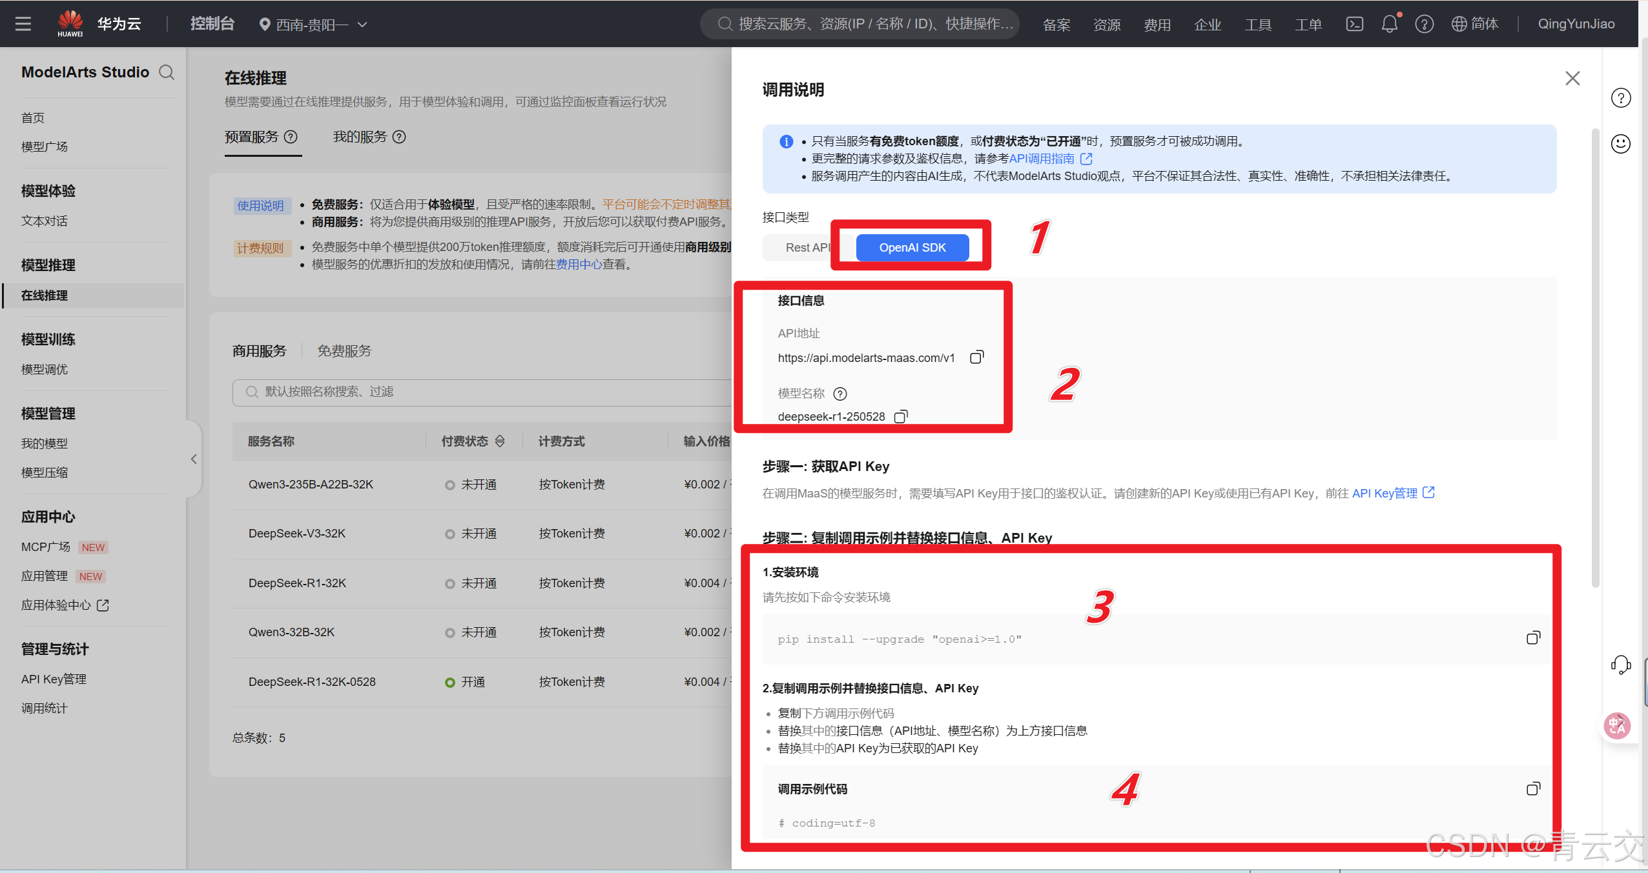This screenshot has height=873, width=1648.
Task: Open 应用体验中心 external link icon
Action: (103, 605)
